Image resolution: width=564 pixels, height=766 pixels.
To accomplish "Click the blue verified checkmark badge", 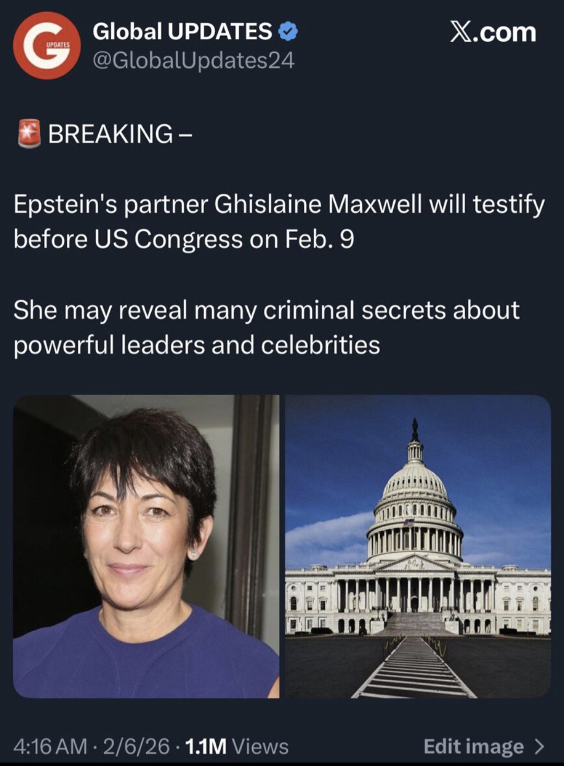I will [x=288, y=32].
